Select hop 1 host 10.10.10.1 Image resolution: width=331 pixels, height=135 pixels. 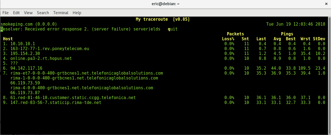point(23,44)
